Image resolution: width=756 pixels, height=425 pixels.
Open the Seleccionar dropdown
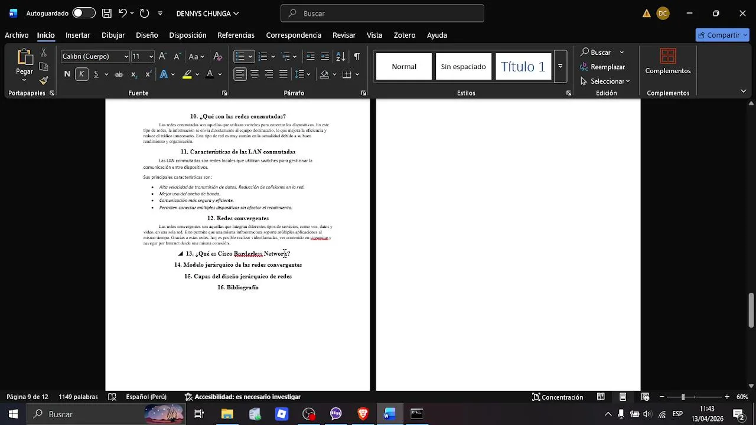point(605,81)
